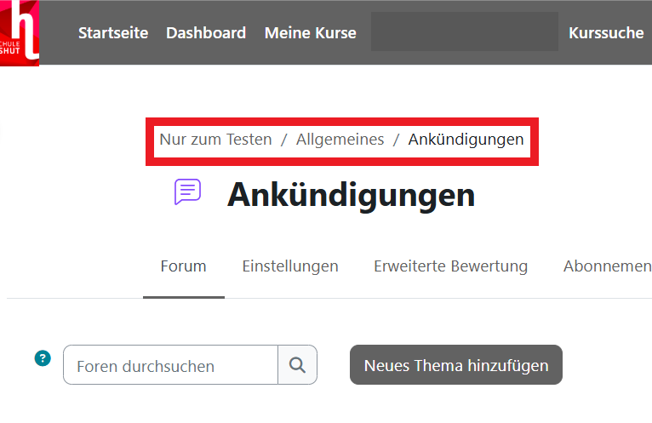Image resolution: width=652 pixels, height=423 pixels.
Task: Open the help question mark icon
Action: tap(43, 359)
